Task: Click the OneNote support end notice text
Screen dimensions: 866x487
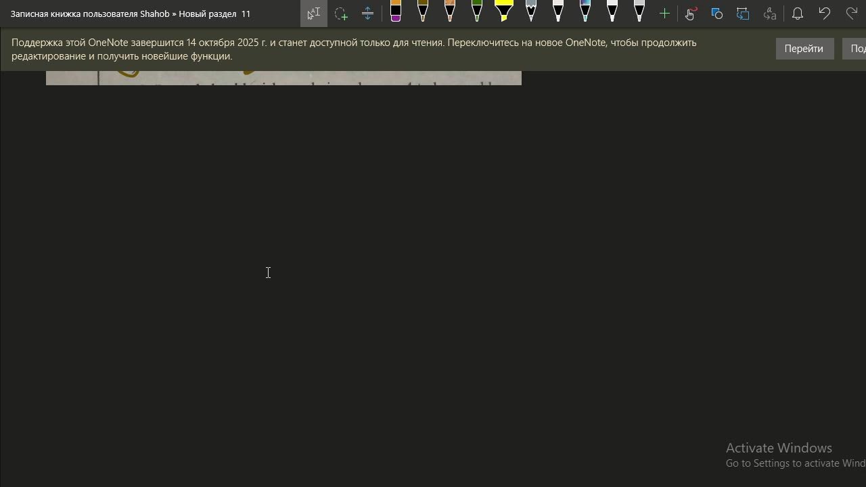Action: [354, 49]
